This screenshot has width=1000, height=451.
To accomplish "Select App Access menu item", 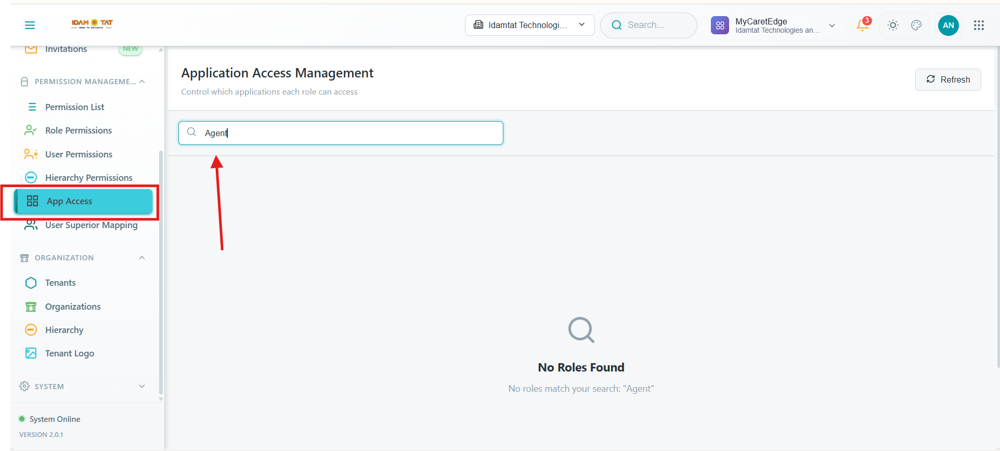I will pyautogui.click(x=83, y=201).
